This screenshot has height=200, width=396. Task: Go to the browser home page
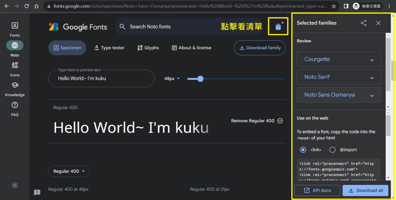[36, 6]
